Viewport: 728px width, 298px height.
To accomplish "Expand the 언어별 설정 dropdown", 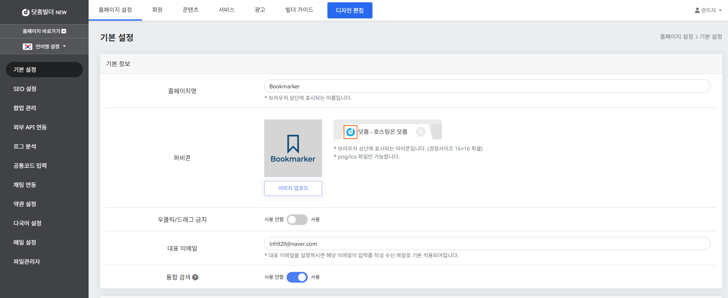I will pos(64,46).
